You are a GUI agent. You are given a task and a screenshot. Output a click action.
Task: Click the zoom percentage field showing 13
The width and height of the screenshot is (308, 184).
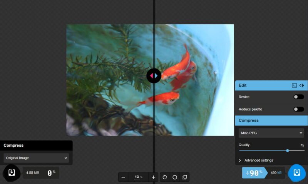138,177
